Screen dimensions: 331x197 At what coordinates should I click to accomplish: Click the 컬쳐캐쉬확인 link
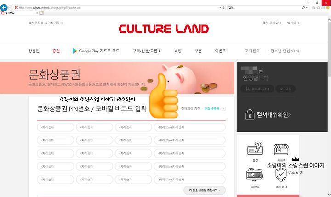click(274, 114)
